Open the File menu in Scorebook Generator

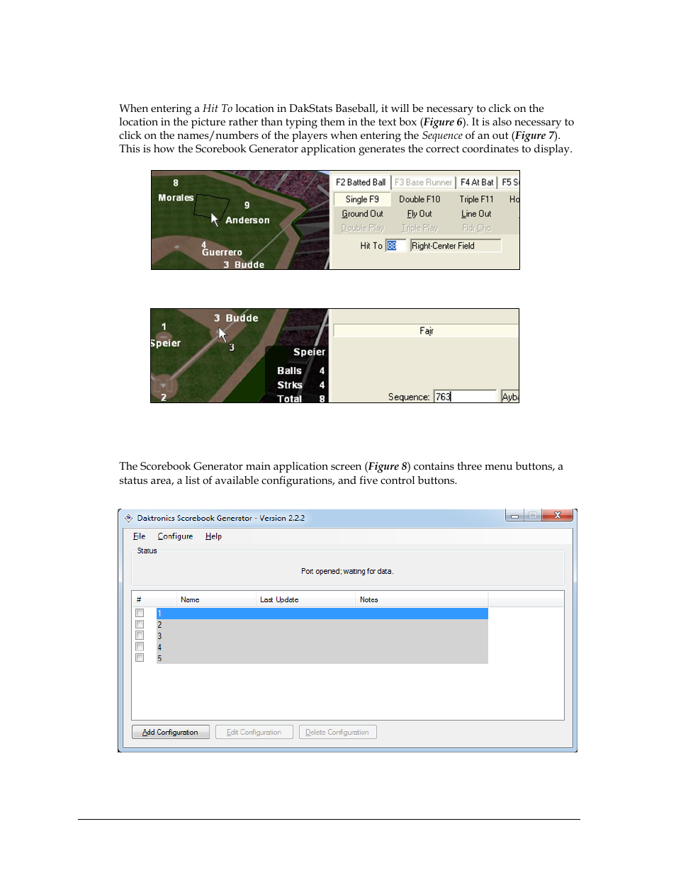coord(139,536)
